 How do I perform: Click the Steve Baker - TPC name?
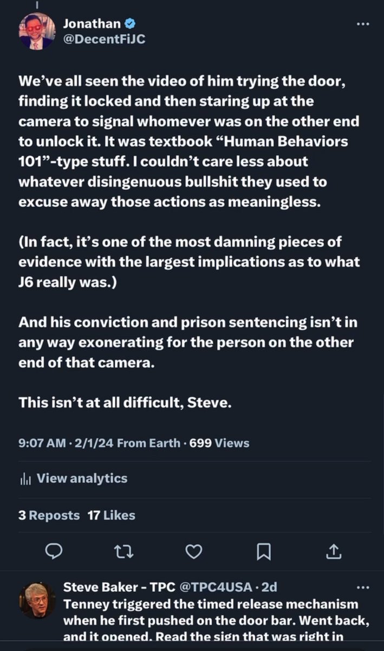(x=119, y=586)
